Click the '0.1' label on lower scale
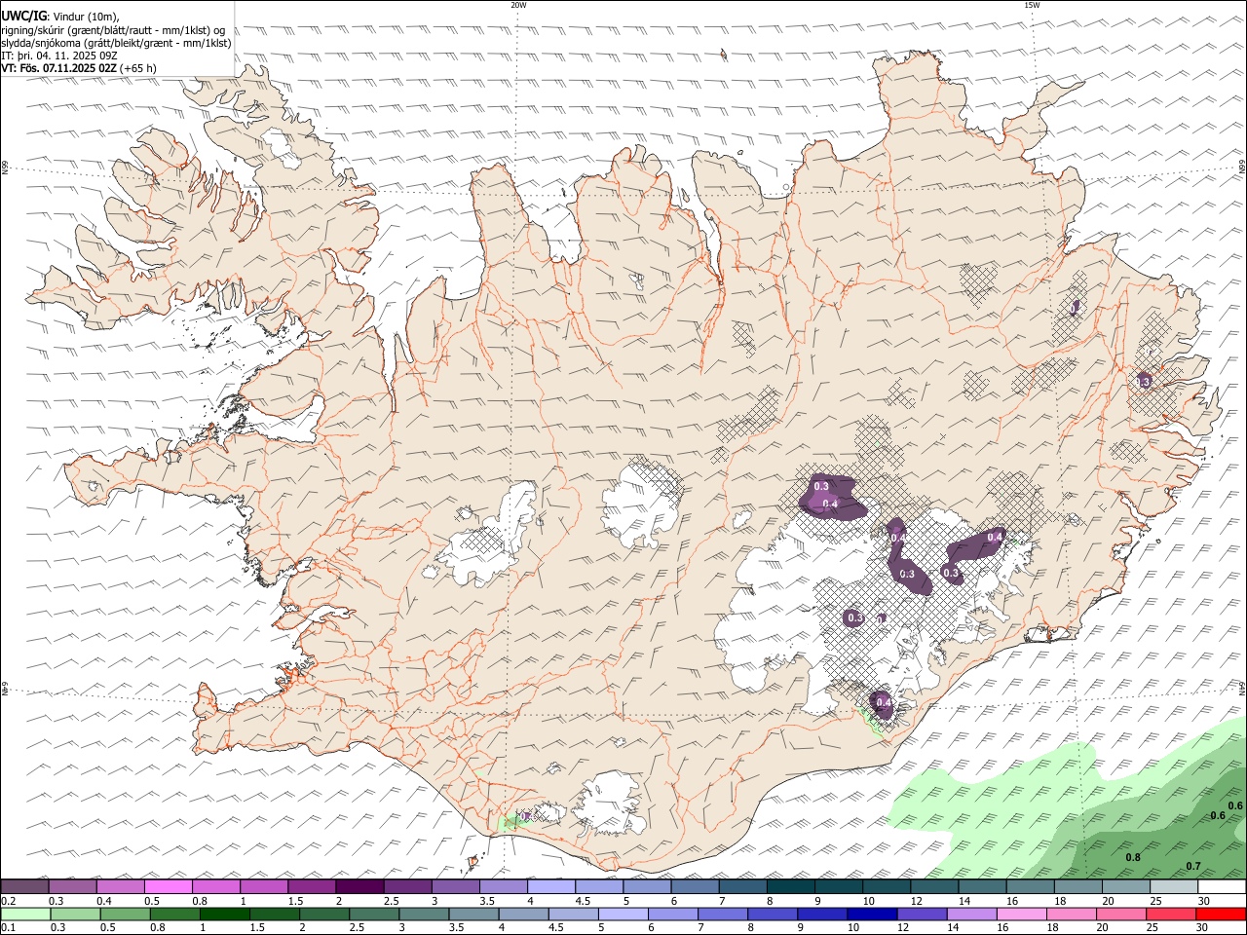The image size is (1247, 935). pyautogui.click(x=8, y=928)
